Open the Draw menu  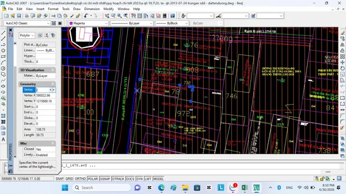click(77, 9)
